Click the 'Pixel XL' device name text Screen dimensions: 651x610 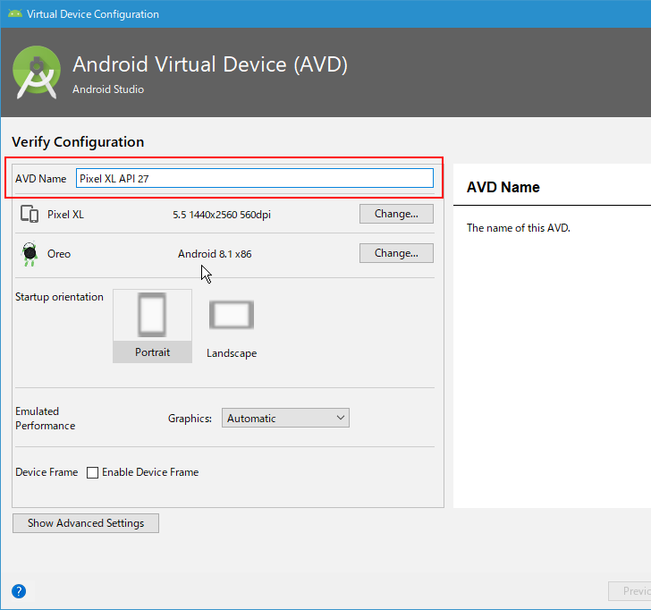[x=65, y=215]
